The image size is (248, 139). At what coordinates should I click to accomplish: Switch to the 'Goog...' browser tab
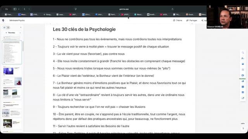[x=48, y=15]
